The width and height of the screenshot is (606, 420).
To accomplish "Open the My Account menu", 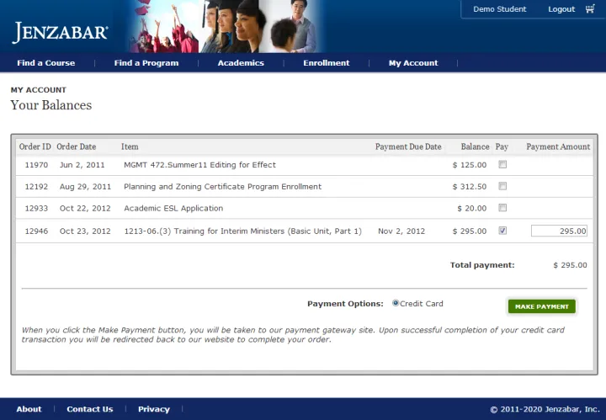I will pyautogui.click(x=413, y=63).
